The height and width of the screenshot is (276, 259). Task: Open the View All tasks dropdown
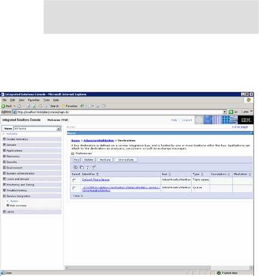pyautogui.click(x=58, y=129)
